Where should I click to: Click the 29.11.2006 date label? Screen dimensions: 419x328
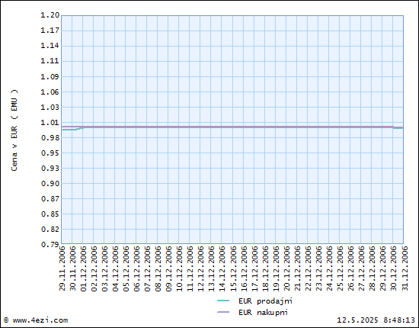tap(62, 269)
